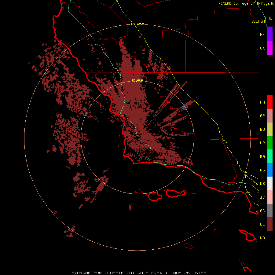275x275 pixels.
Task: Select the GR pink legend swatch
Action: [270, 116]
